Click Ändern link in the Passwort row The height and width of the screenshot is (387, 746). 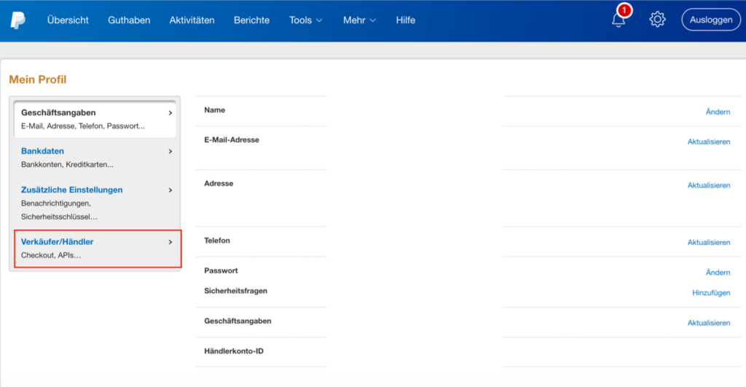(x=718, y=273)
